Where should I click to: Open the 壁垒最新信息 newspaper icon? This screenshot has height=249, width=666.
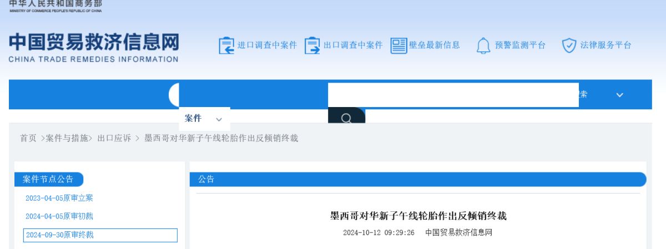398,45
